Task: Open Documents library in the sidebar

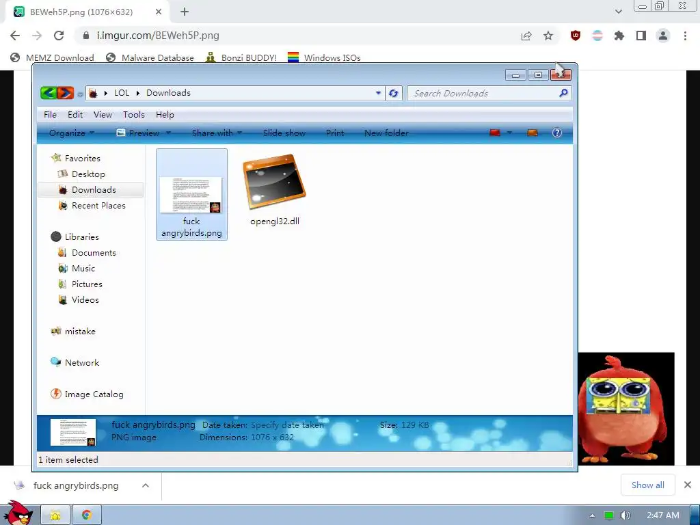Action: pos(94,253)
